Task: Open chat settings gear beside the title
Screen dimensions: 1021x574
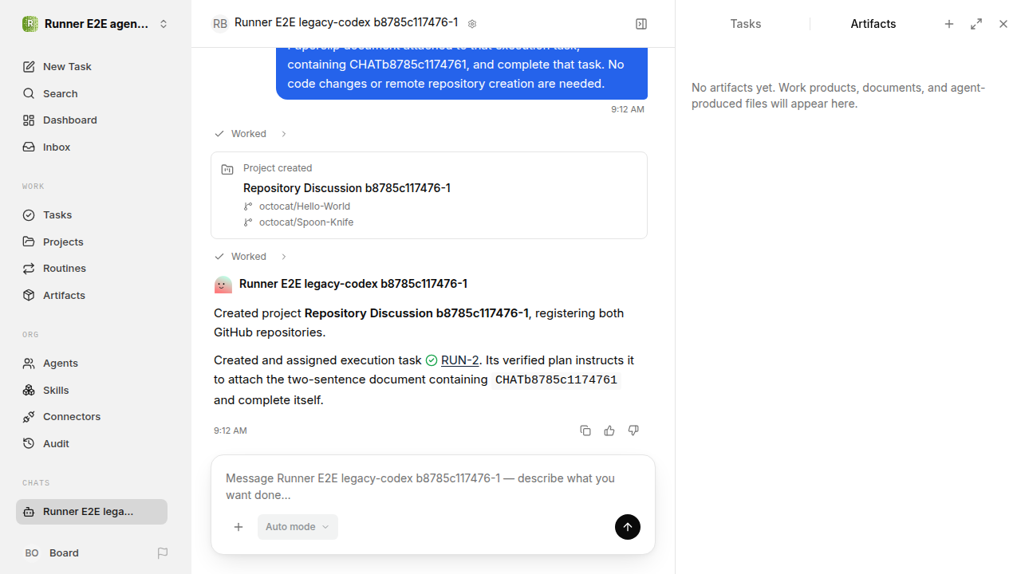Action: [x=472, y=24]
